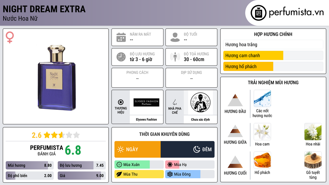Screen dimensions: 329x185
Task: Click the sillage radiating person icon
Action: tap(175, 57)
